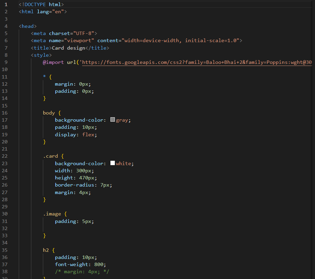The width and height of the screenshot is (315, 279).
Task: Click the .image selector
Action: tap(52, 214)
